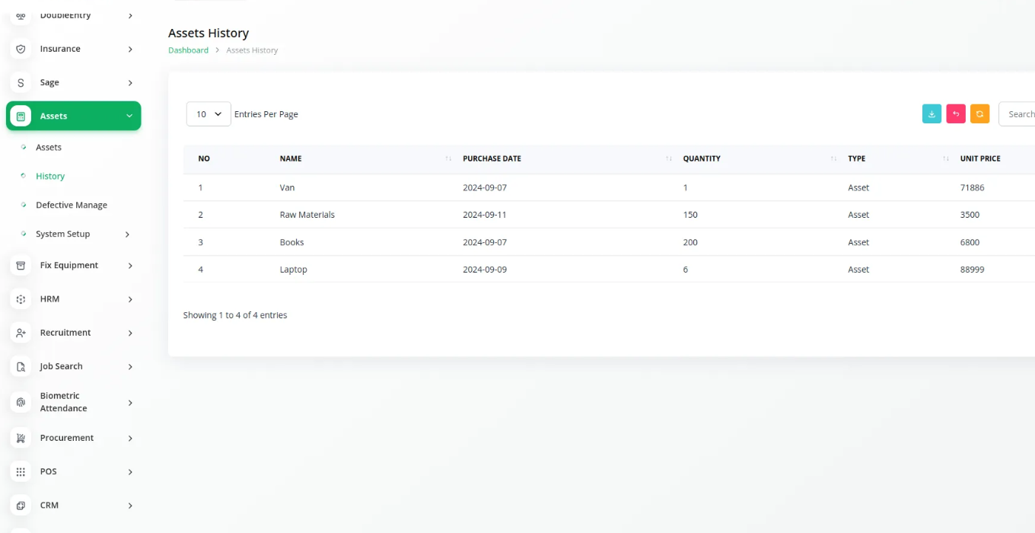Open the entries per page dropdown

(x=209, y=114)
